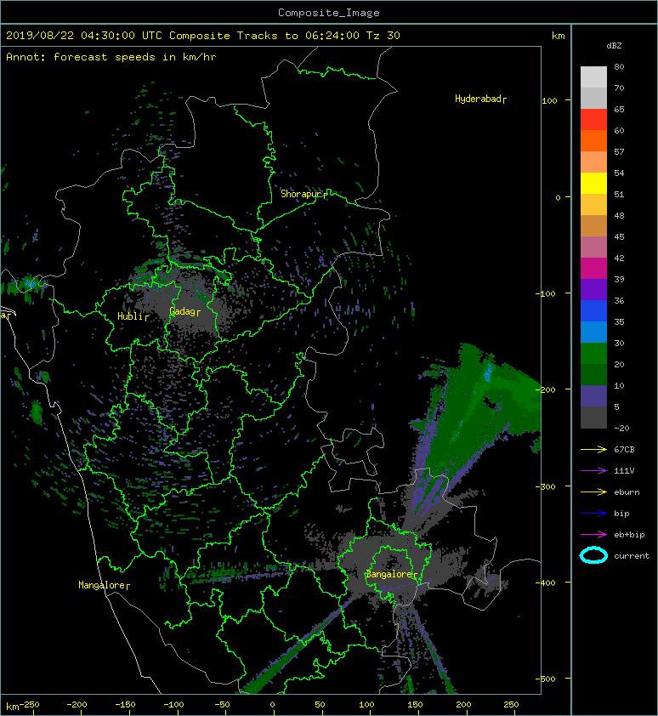Click the purple 111V arrow in legend
658x716 pixels.
coord(593,471)
